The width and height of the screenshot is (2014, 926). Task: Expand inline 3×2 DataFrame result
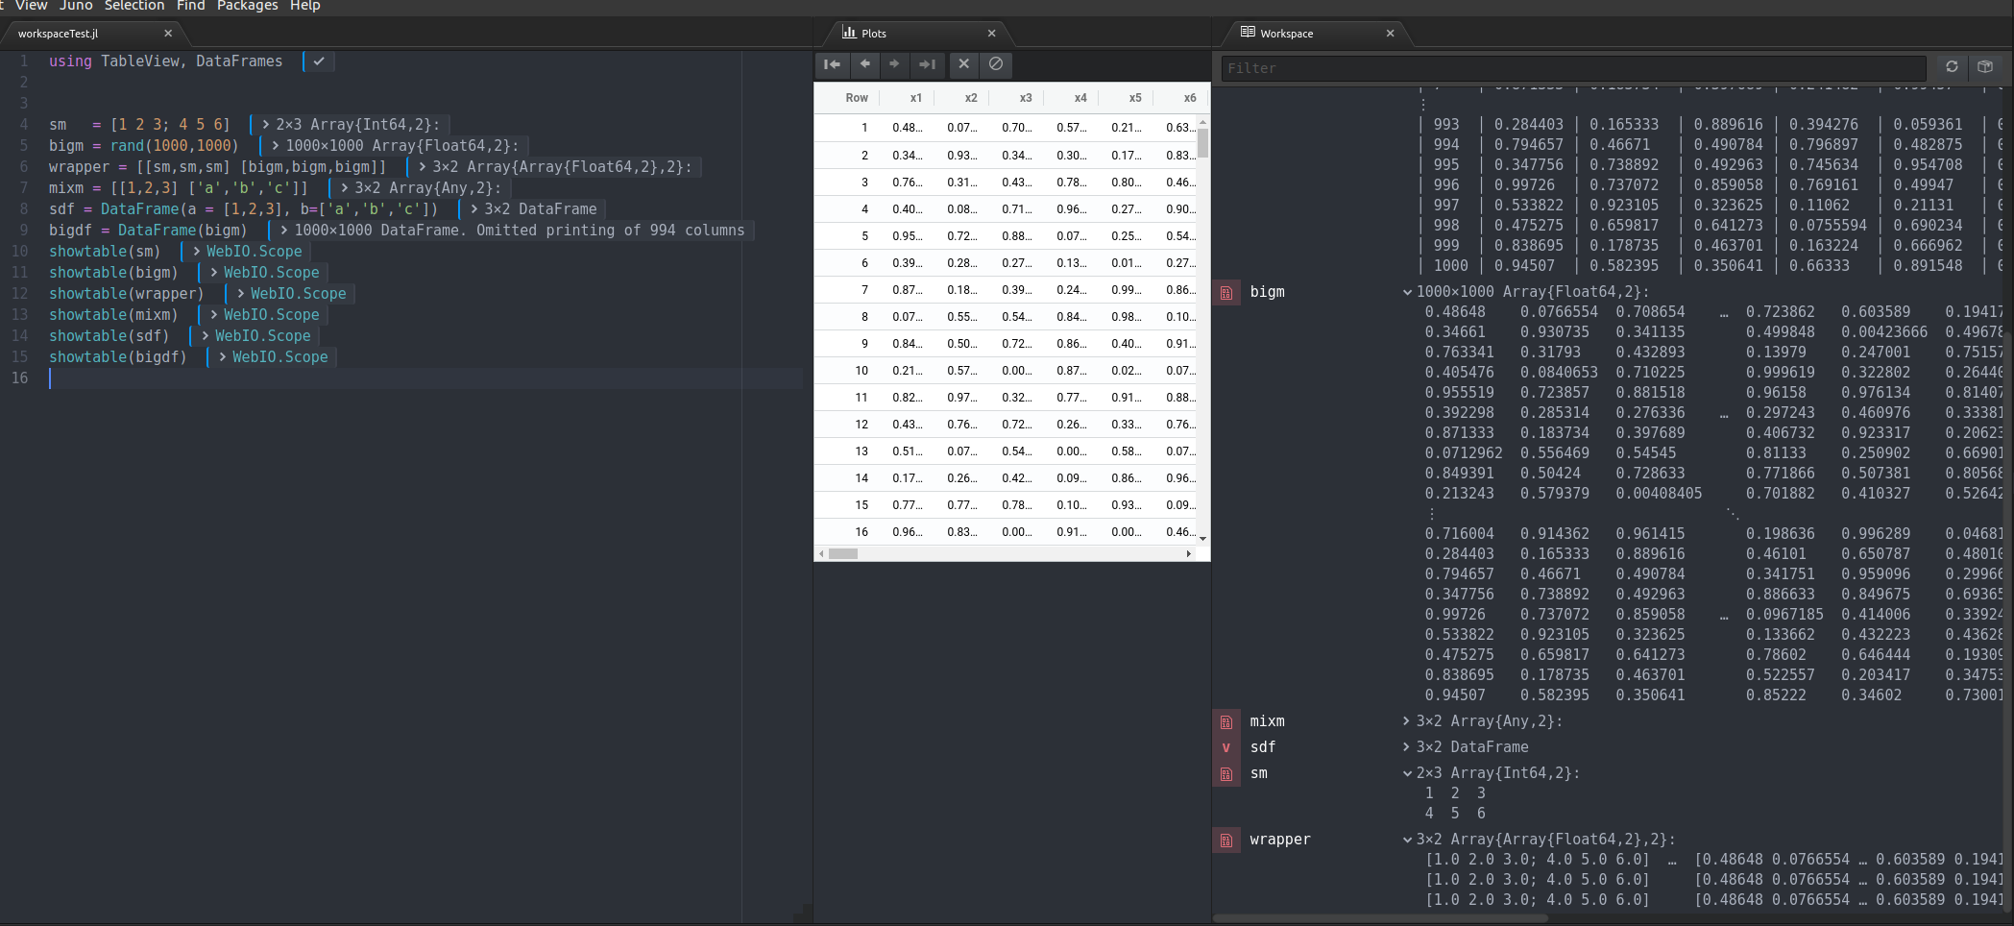point(474,209)
